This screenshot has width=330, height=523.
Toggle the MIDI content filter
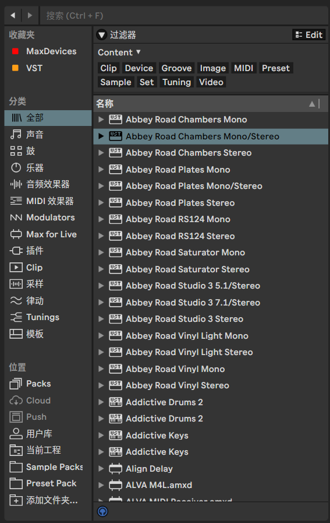click(x=243, y=68)
